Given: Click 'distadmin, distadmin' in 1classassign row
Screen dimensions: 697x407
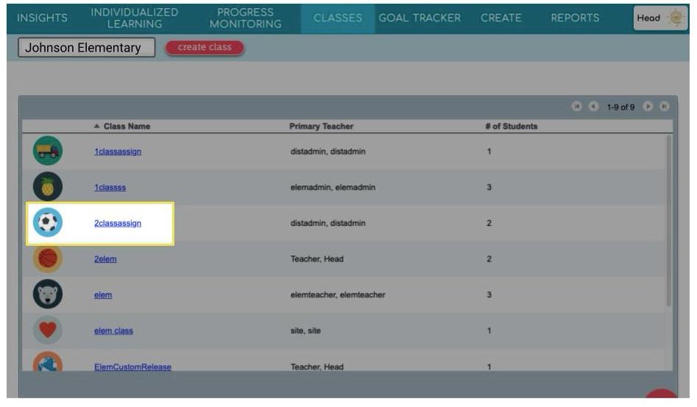Looking at the screenshot, I should tap(328, 151).
